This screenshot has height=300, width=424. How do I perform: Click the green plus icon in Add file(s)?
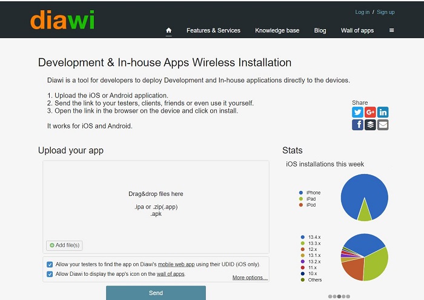click(x=52, y=245)
